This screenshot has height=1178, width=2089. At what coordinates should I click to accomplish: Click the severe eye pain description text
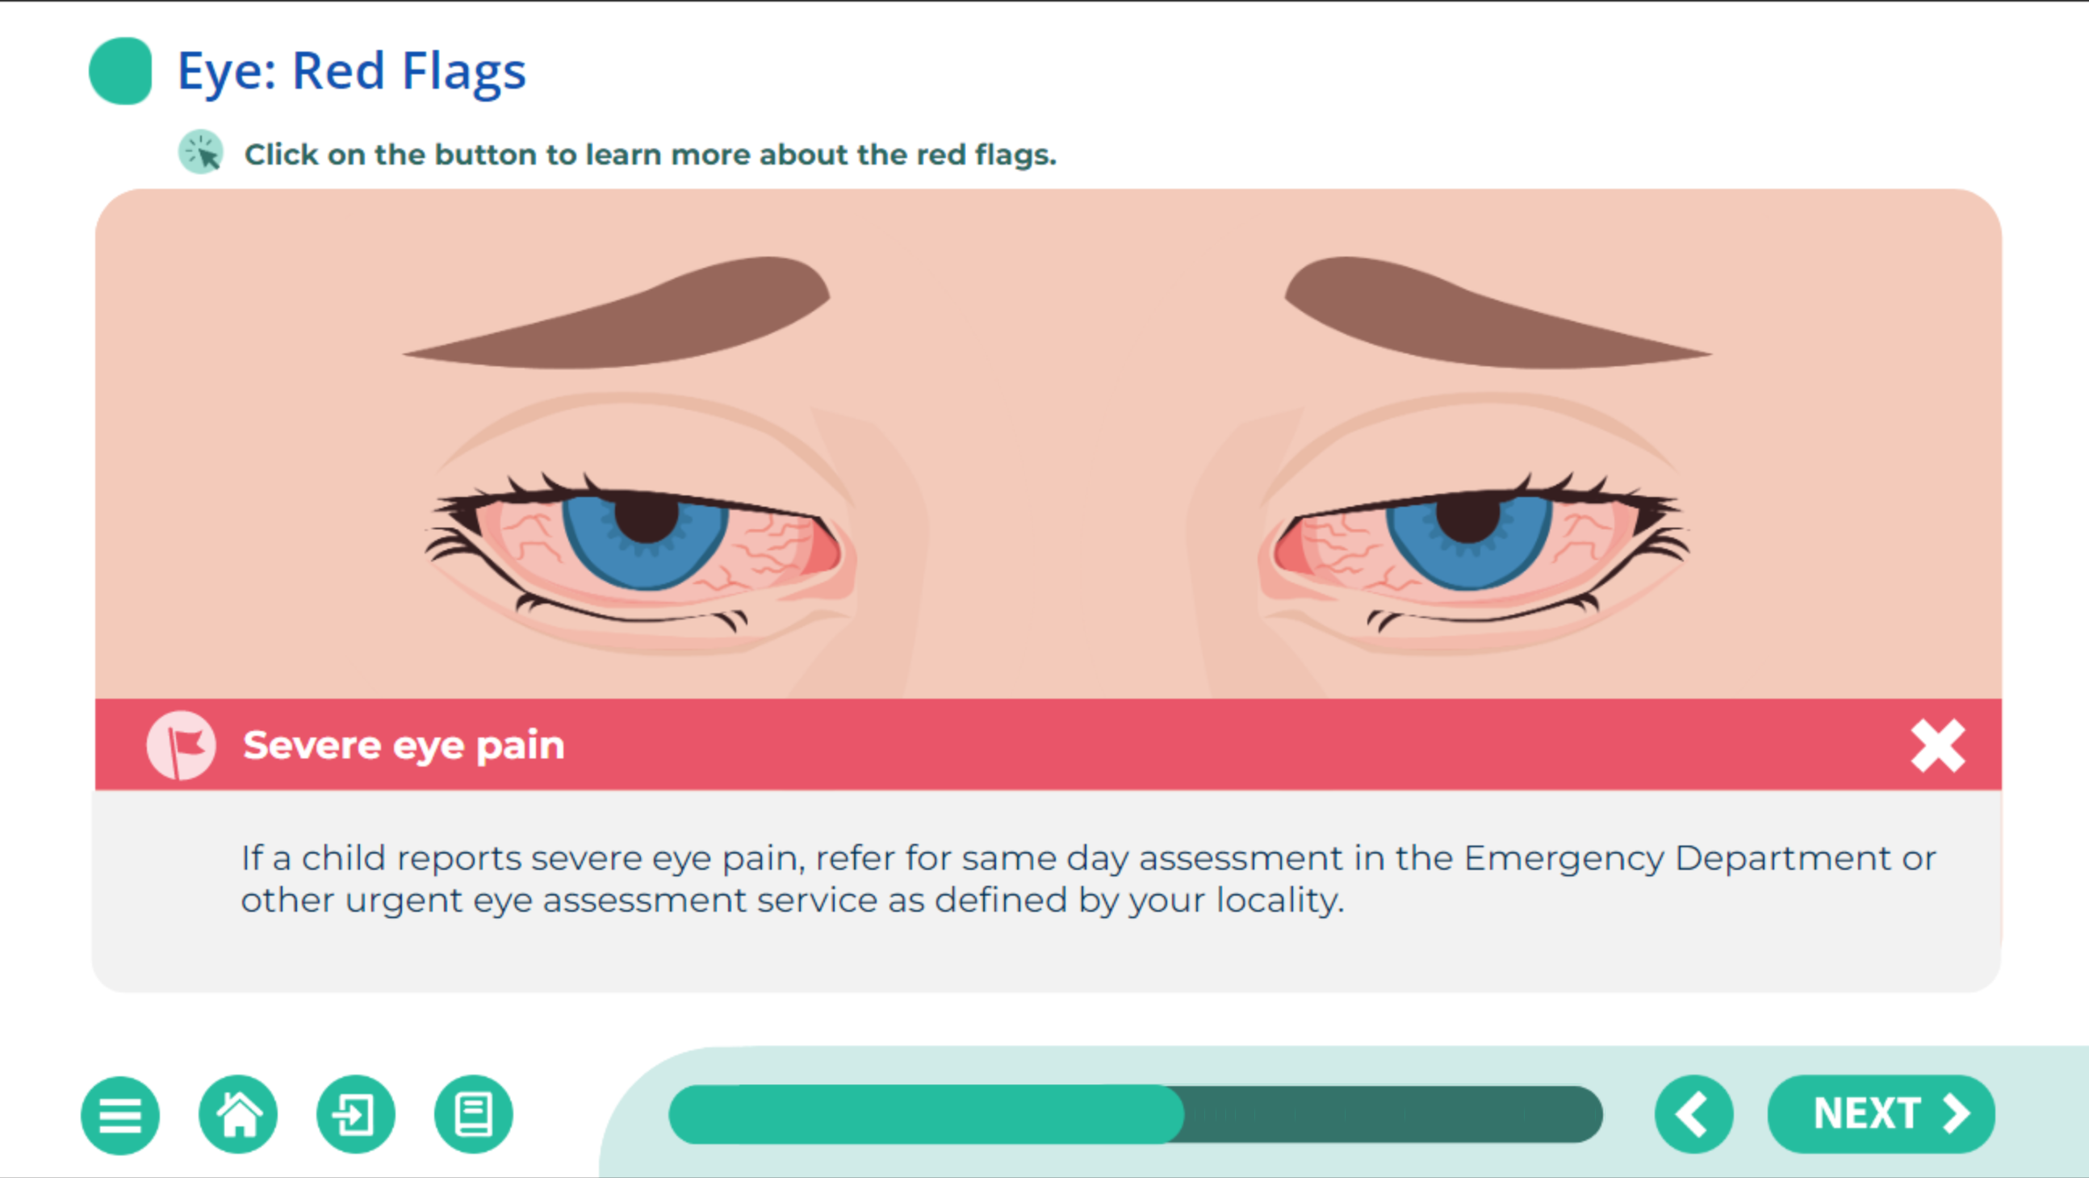tap(1088, 879)
